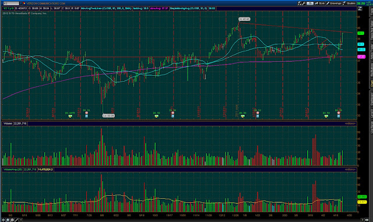
Task: Click the green price bubble on price axis
Action: pos(361,33)
